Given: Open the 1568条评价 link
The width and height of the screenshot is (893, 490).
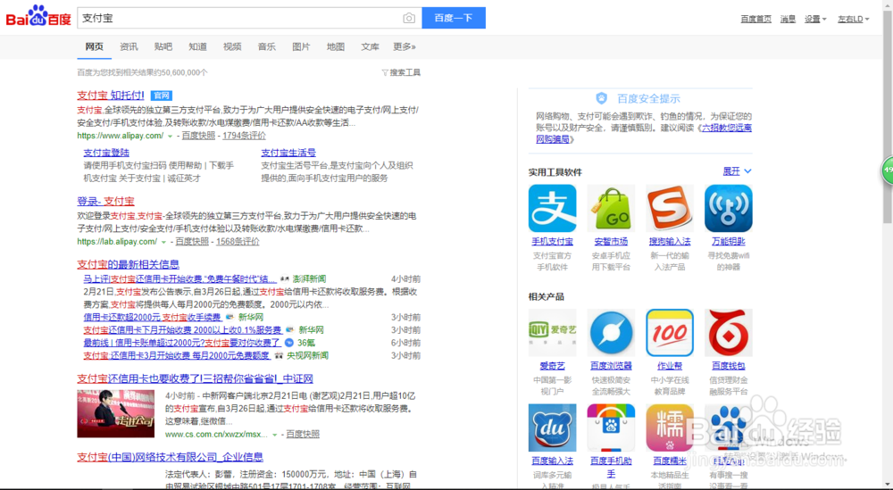Looking at the screenshot, I should [238, 242].
